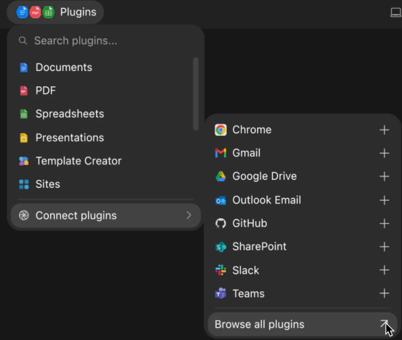The height and width of the screenshot is (340, 402).
Task: Click the Browse all plugins arrow icon
Action: tap(384, 324)
